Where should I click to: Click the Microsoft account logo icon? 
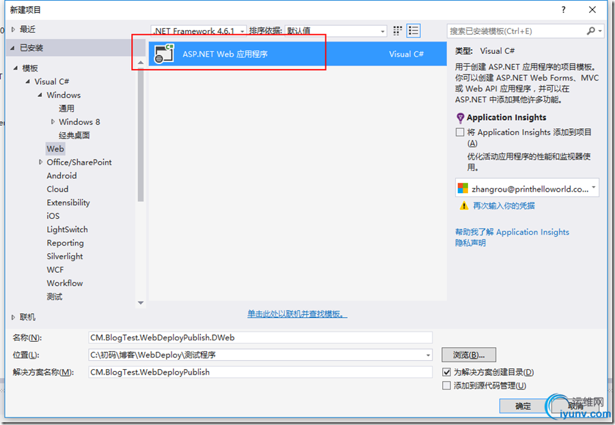click(463, 188)
